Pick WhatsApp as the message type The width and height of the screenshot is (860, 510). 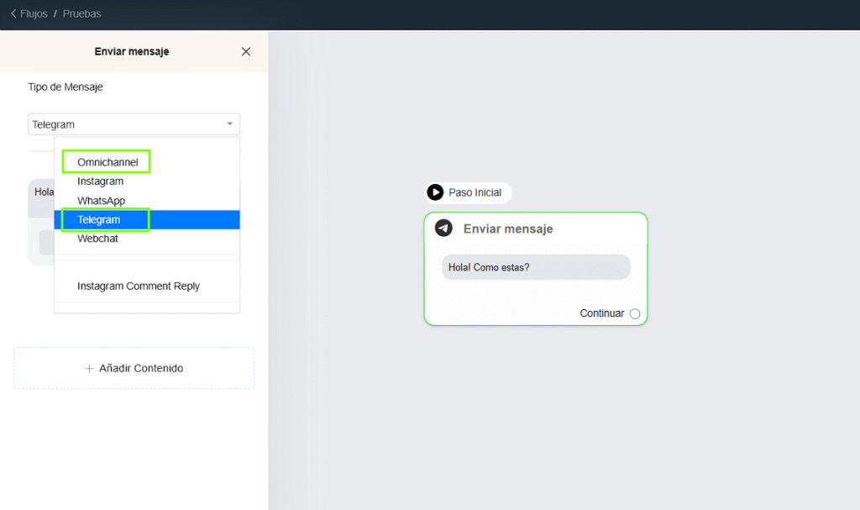coord(101,201)
